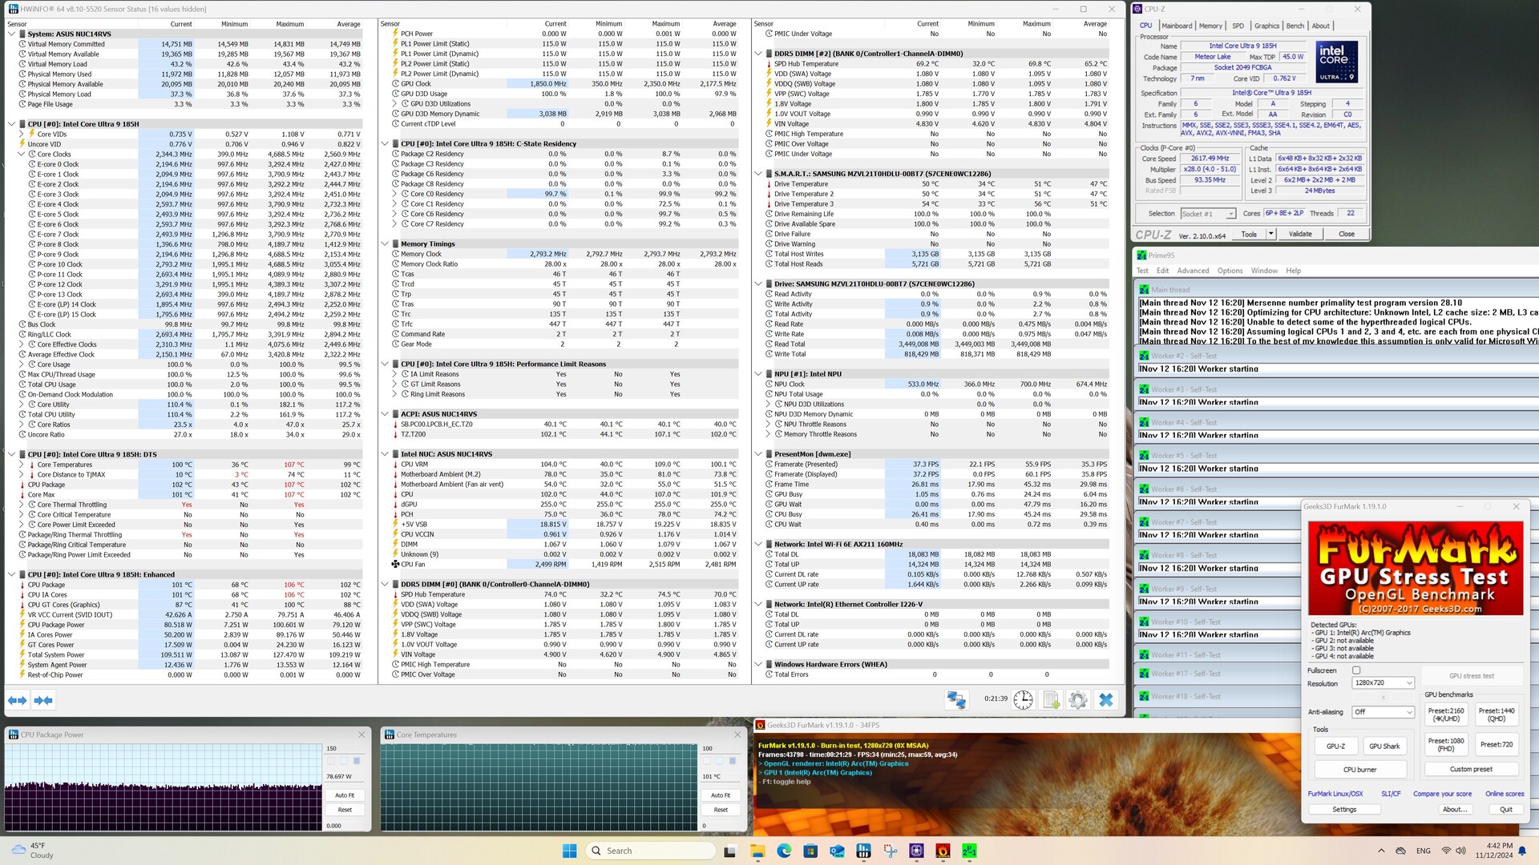Image resolution: width=1539 pixels, height=865 pixels.
Task: Open the Online scores link in FurMark
Action: click(1505, 794)
